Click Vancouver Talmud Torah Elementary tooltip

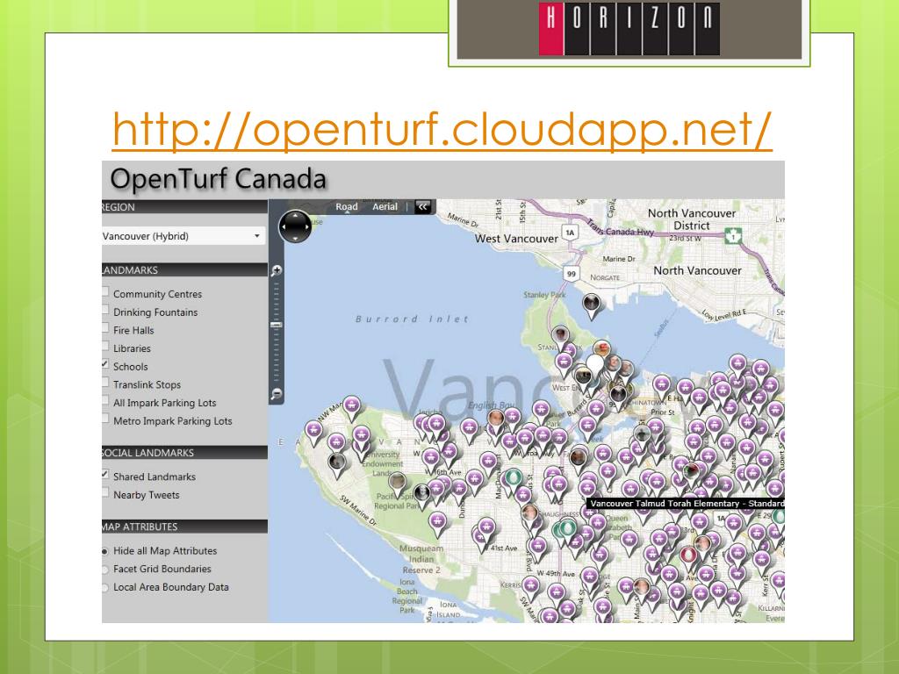[686, 504]
